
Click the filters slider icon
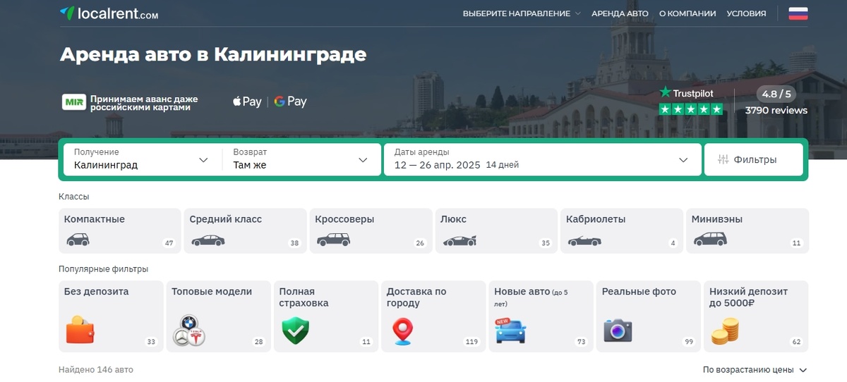pos(723,159)
